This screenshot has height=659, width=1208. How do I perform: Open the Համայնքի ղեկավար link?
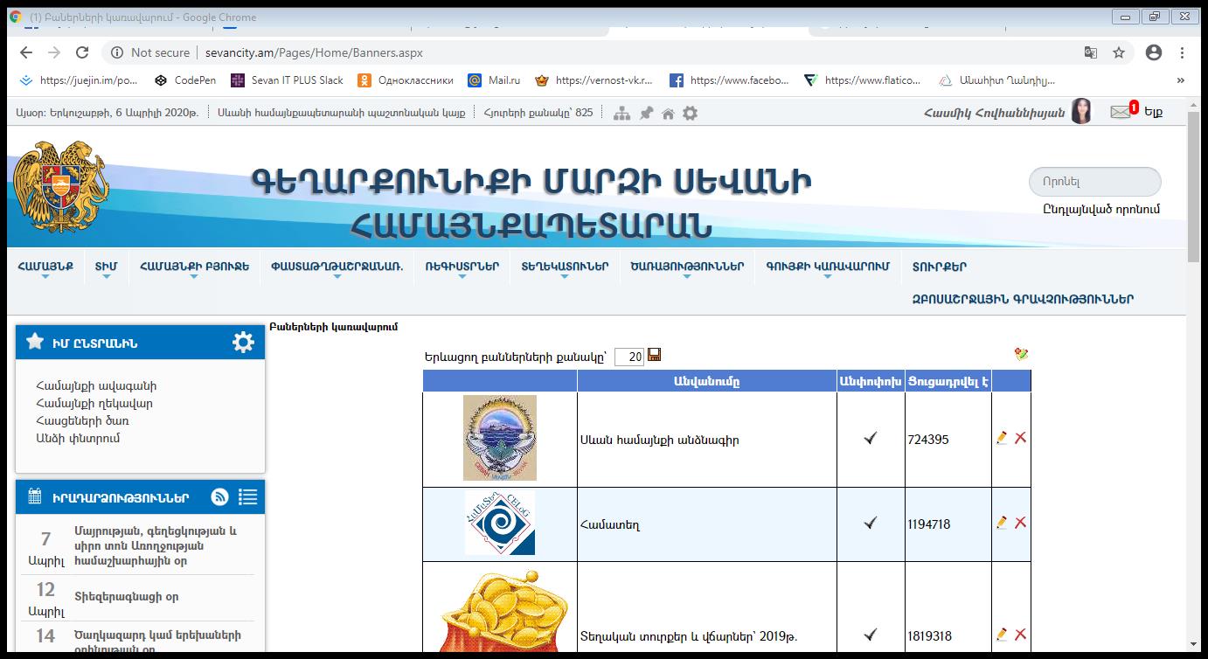click(94, 403)
